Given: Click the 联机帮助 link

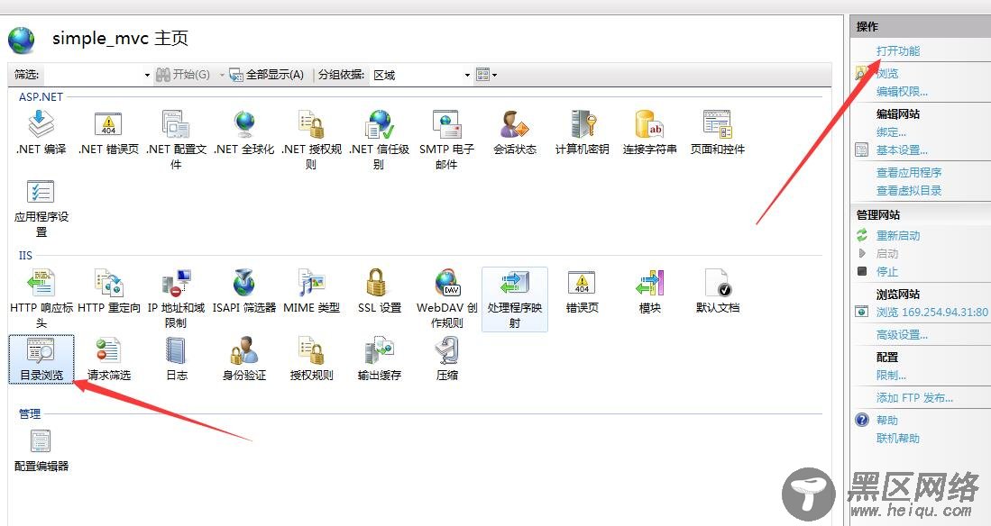Looking at the screenshot, I should click(x=898, y=439).
